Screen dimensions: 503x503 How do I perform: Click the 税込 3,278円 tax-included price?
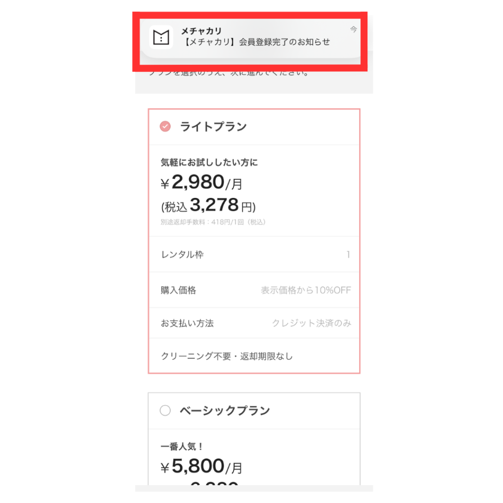tap(208, 204)
